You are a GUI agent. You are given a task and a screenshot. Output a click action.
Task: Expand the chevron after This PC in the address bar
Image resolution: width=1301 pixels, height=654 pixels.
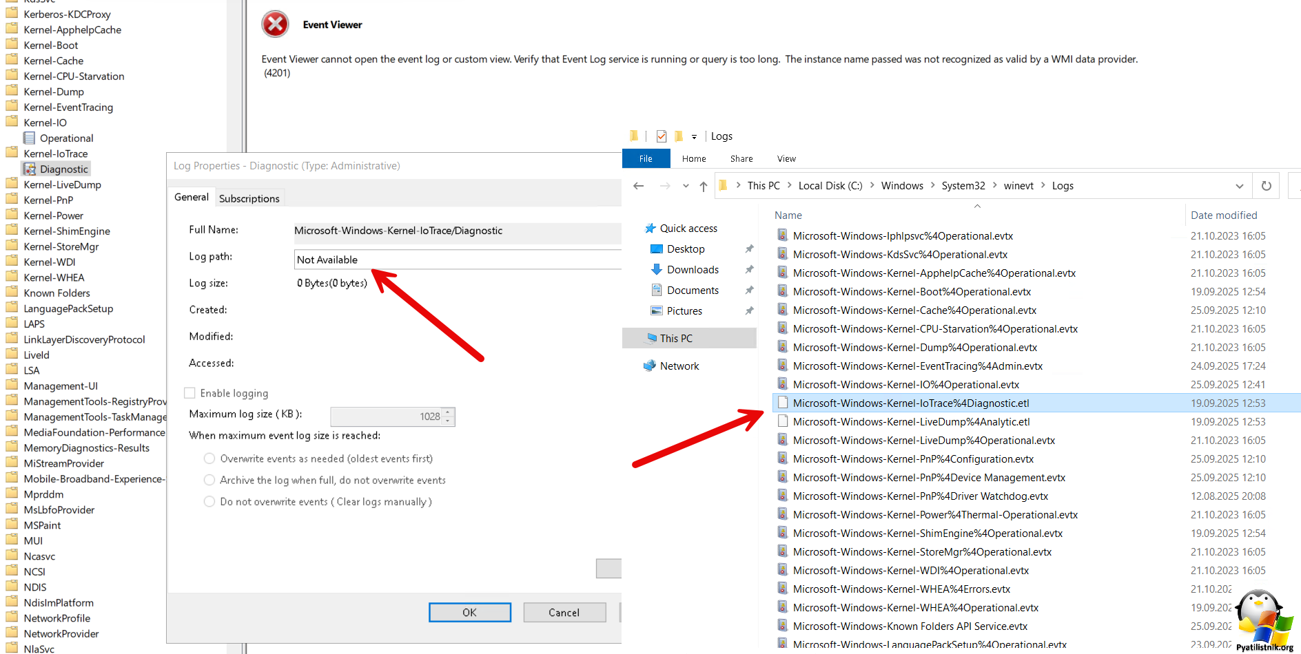click(x=790, y=185)
